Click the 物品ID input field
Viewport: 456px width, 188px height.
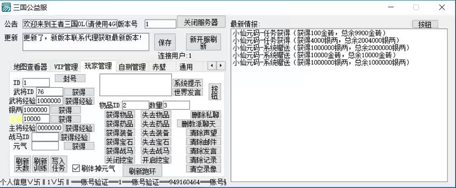point(136,105)
